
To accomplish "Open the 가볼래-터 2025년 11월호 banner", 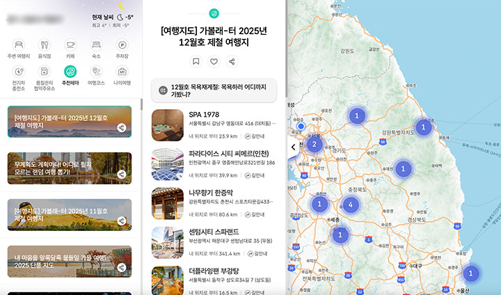I will (x=70, y=215).
